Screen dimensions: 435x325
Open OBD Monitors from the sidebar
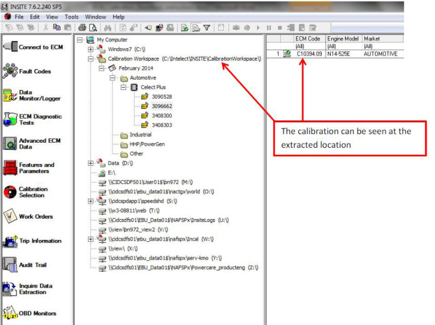point(29,313)
